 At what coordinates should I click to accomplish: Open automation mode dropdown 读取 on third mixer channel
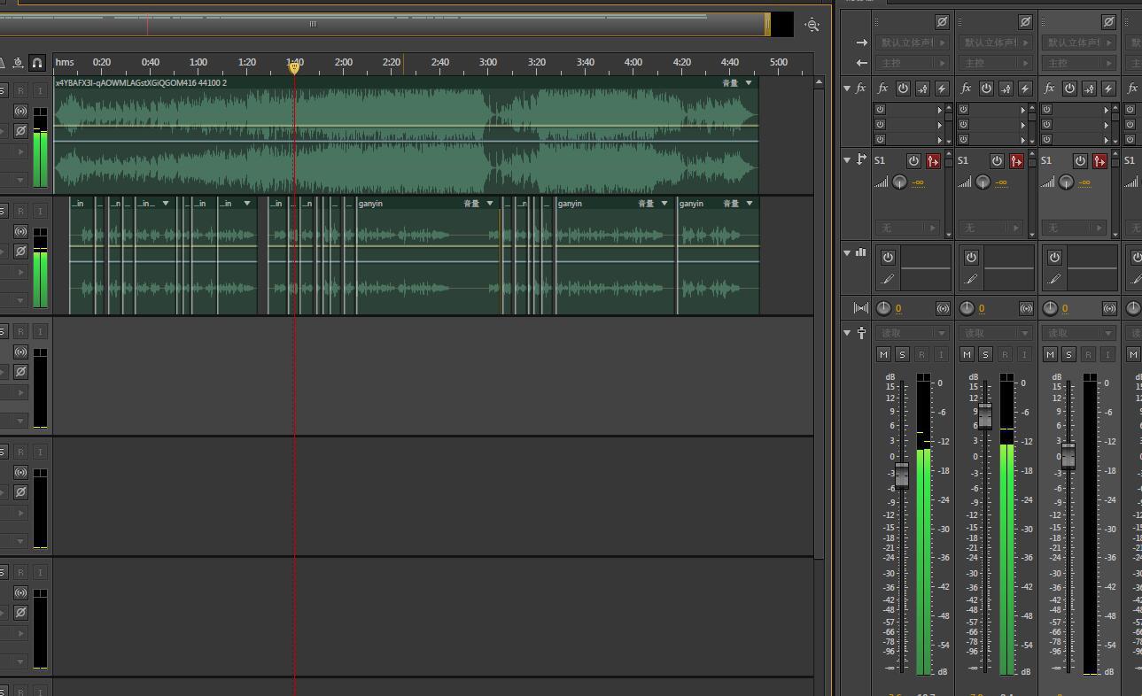coord(1079,333)
